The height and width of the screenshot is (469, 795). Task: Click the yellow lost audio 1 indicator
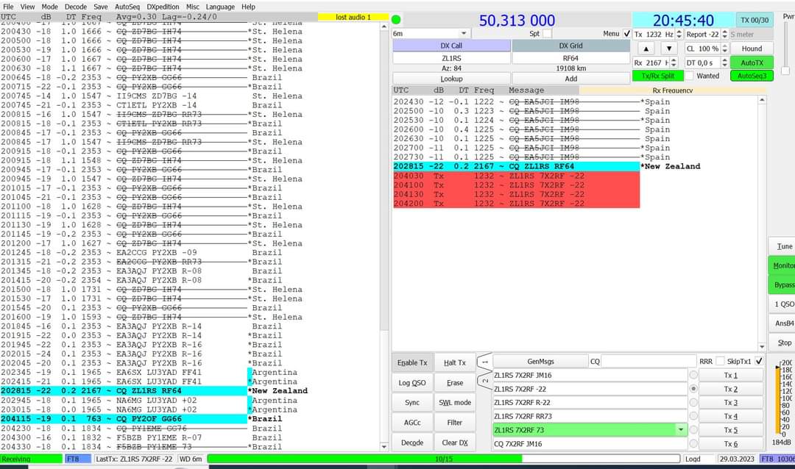[355, 16]
